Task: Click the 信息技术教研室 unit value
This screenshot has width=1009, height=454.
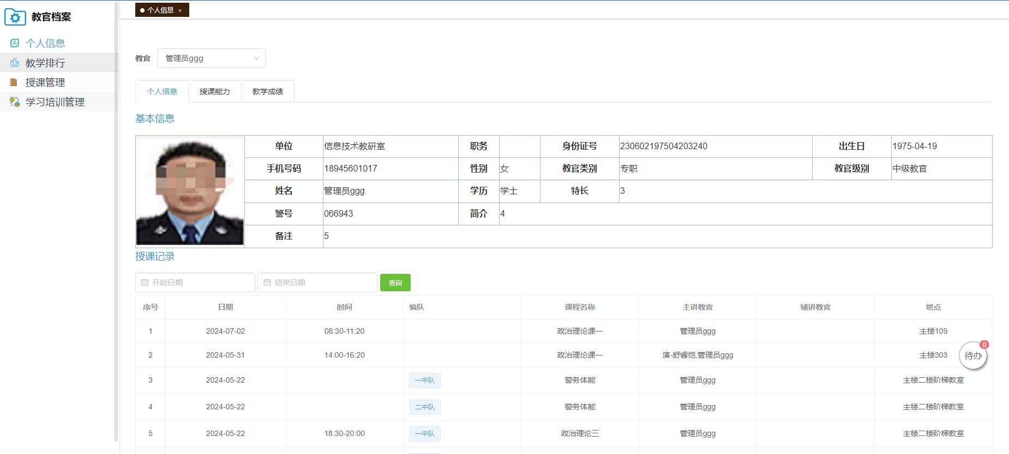Action: [x=355, y=146]
